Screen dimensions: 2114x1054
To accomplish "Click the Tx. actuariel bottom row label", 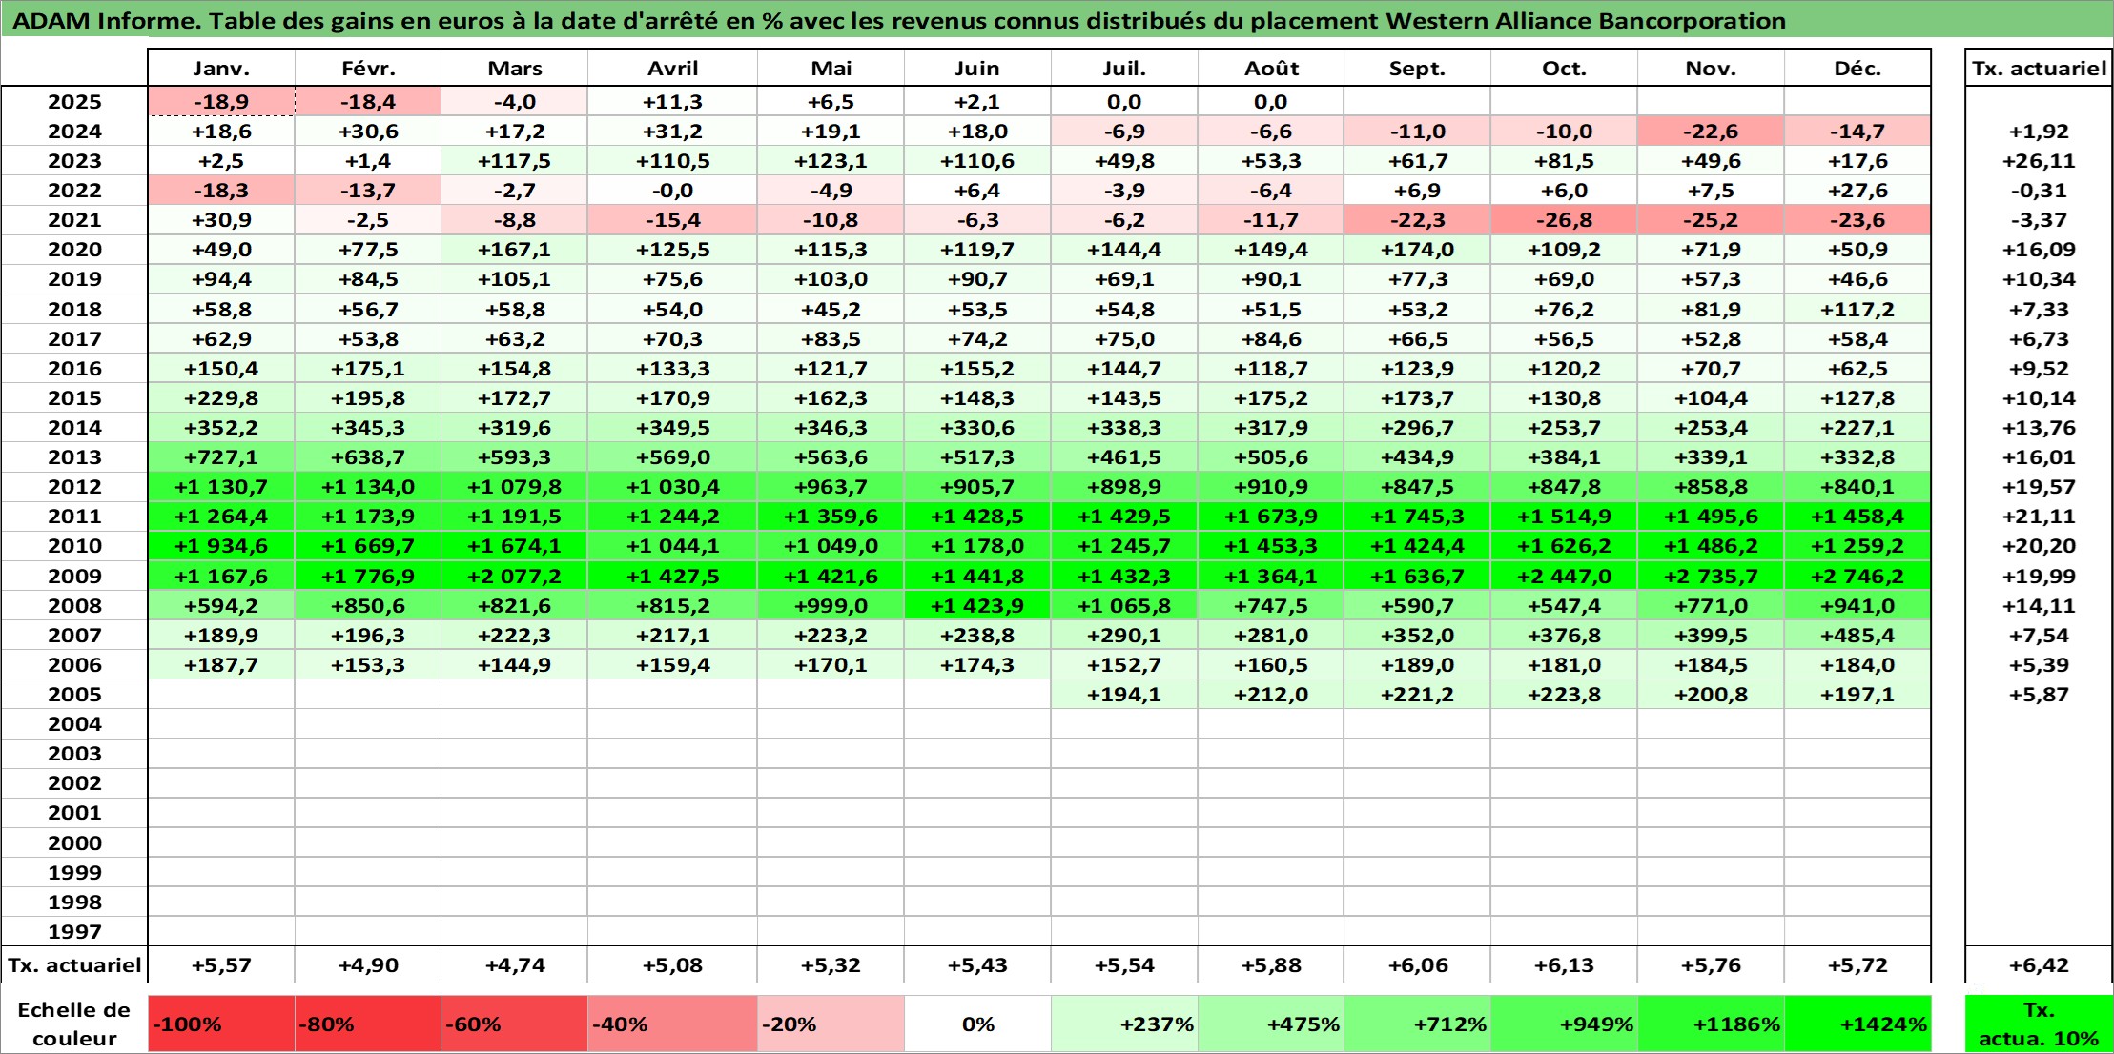I will (74, 965).
